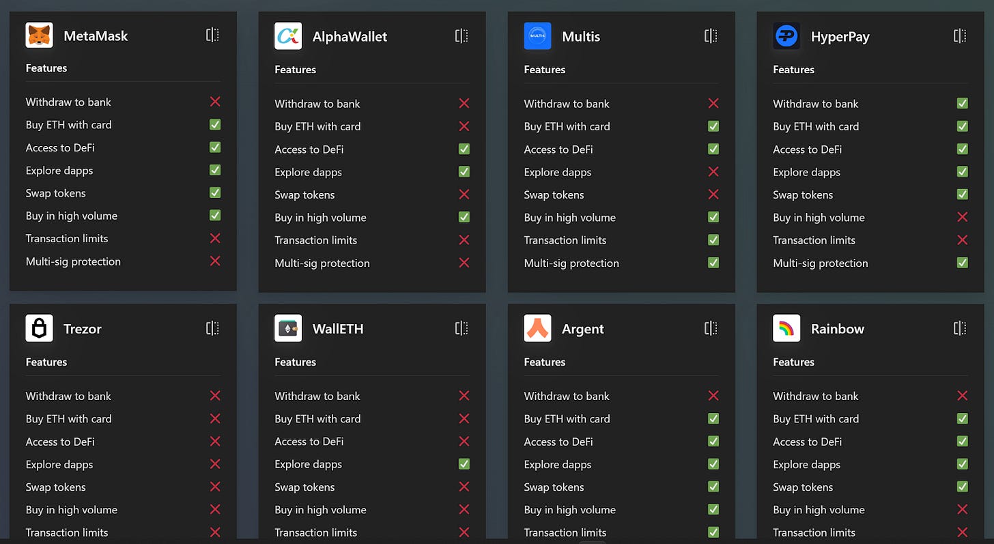
Task: Click 'Explore dapps' text in MetaMask card
Action: pos(59,171)
